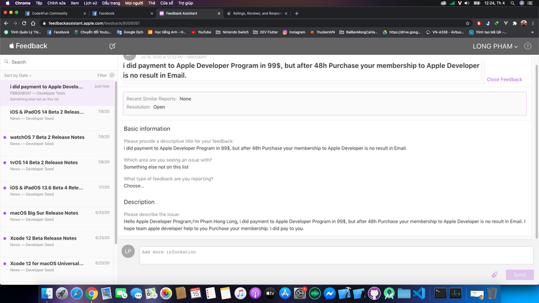Click the address bar URL
Screen dimensions: 539x303
pos(94,24)
